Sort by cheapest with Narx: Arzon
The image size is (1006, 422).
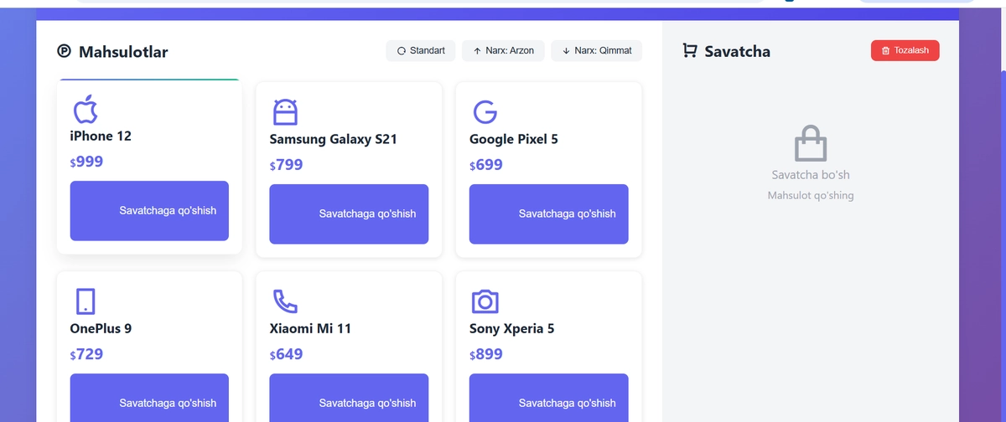point(503,51)
